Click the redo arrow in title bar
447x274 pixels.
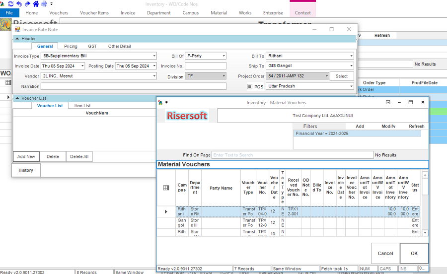[27, 4]
